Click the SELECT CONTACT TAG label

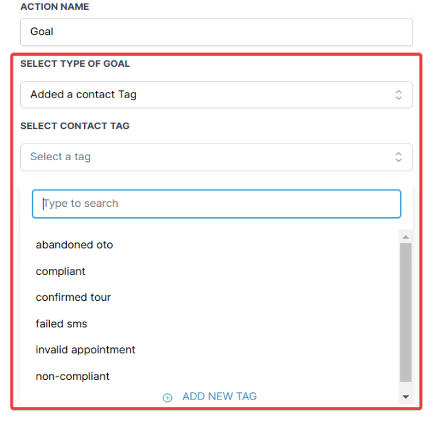(75, 126)
